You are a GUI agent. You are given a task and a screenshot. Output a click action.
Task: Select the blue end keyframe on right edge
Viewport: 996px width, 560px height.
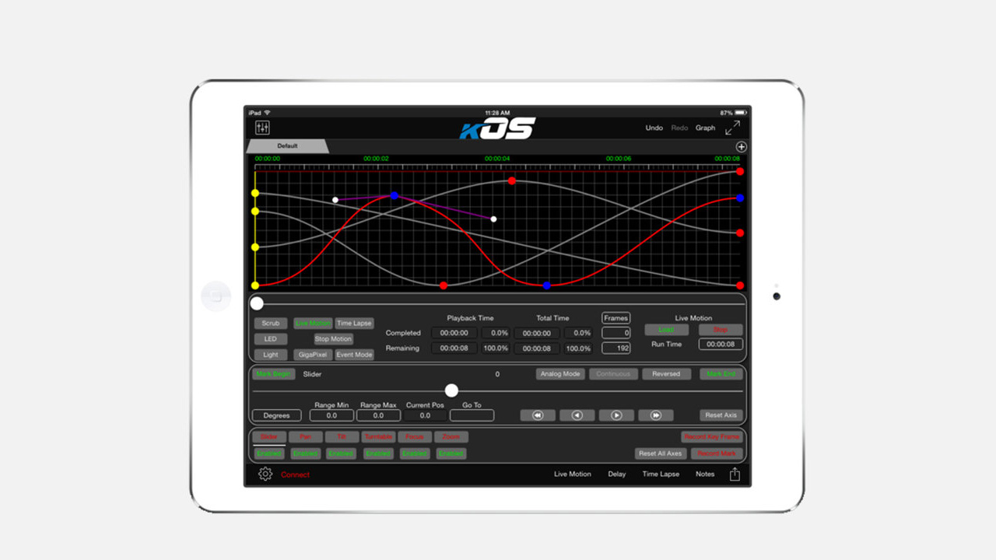coord(740,198)
